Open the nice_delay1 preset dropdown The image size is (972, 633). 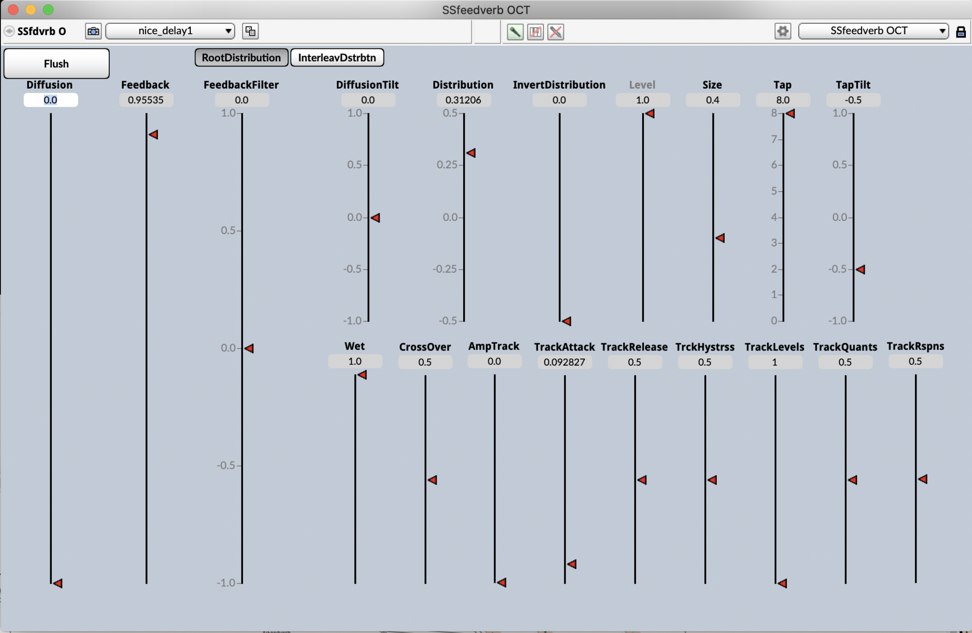(170, 31)
